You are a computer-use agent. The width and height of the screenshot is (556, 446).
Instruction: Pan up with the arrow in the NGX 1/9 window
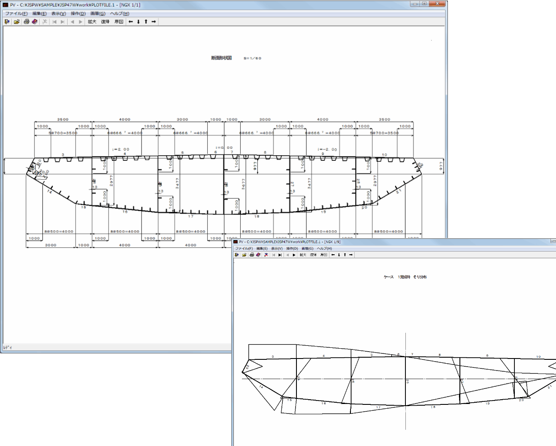pos(345,255)
